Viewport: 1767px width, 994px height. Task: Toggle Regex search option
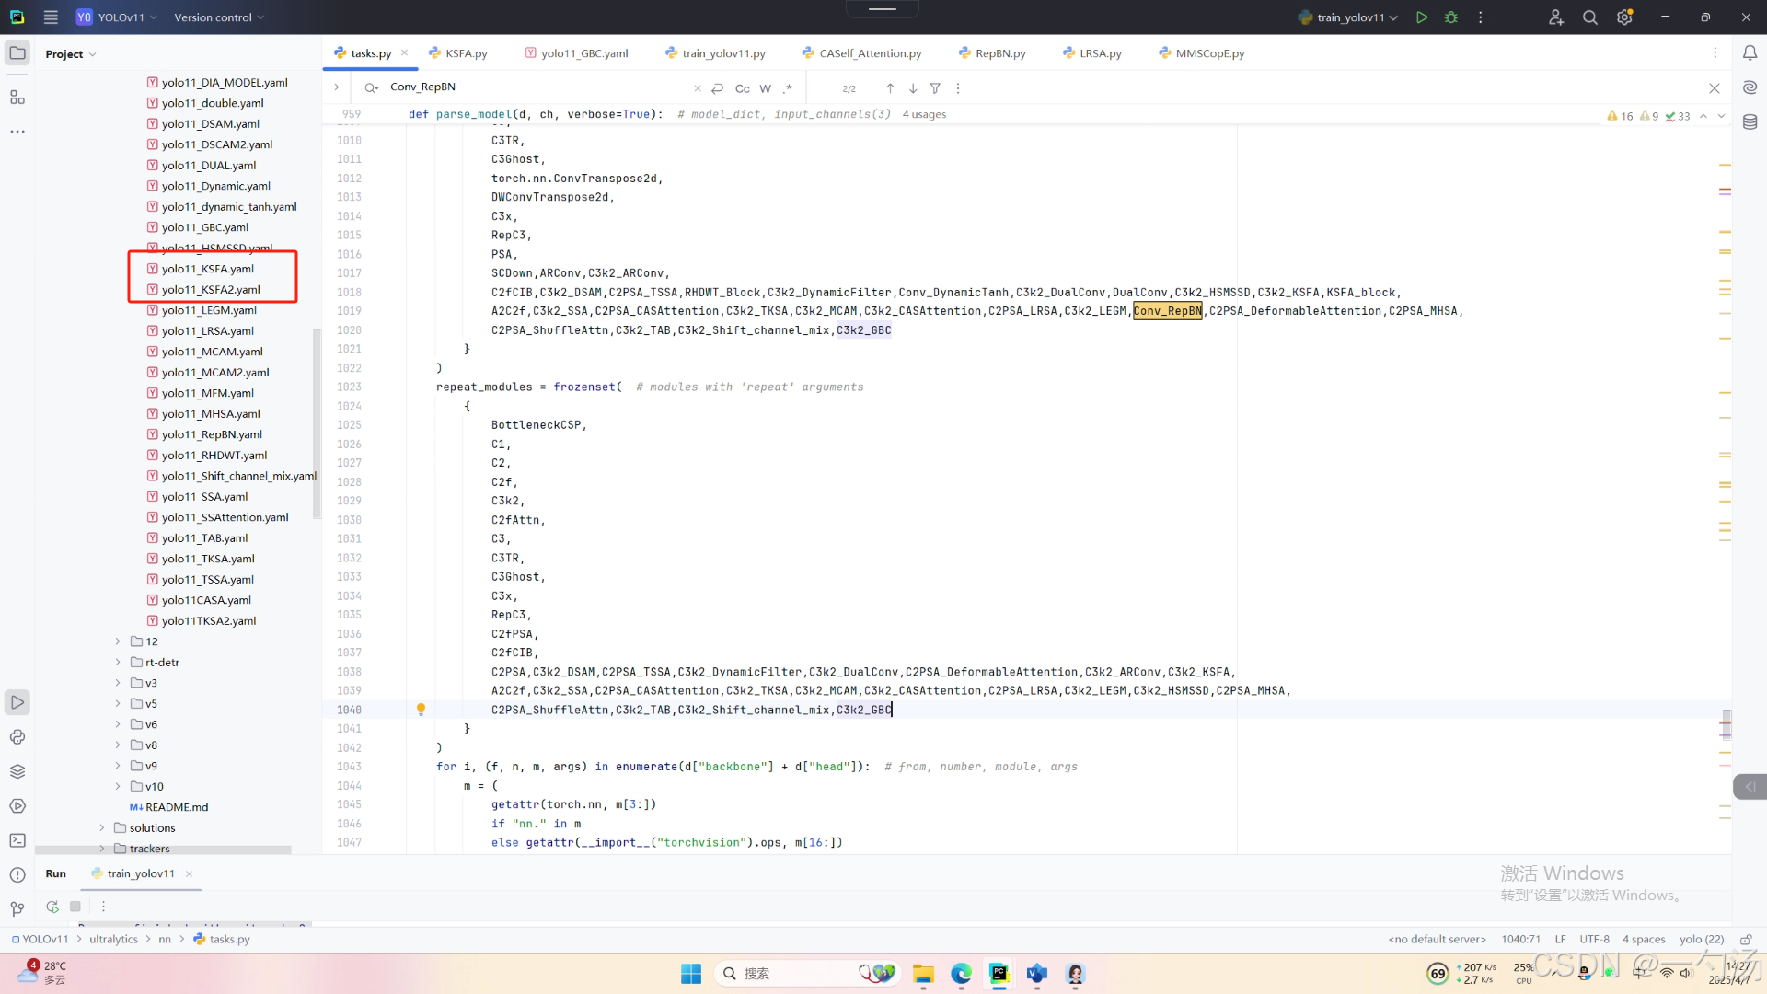pos(787,88)
